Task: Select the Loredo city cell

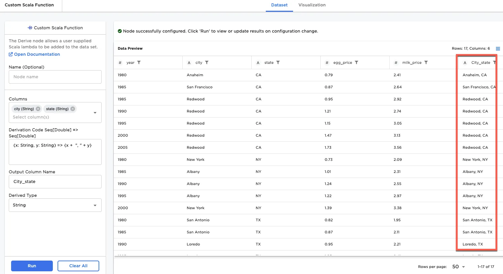Action: point(193,244)
